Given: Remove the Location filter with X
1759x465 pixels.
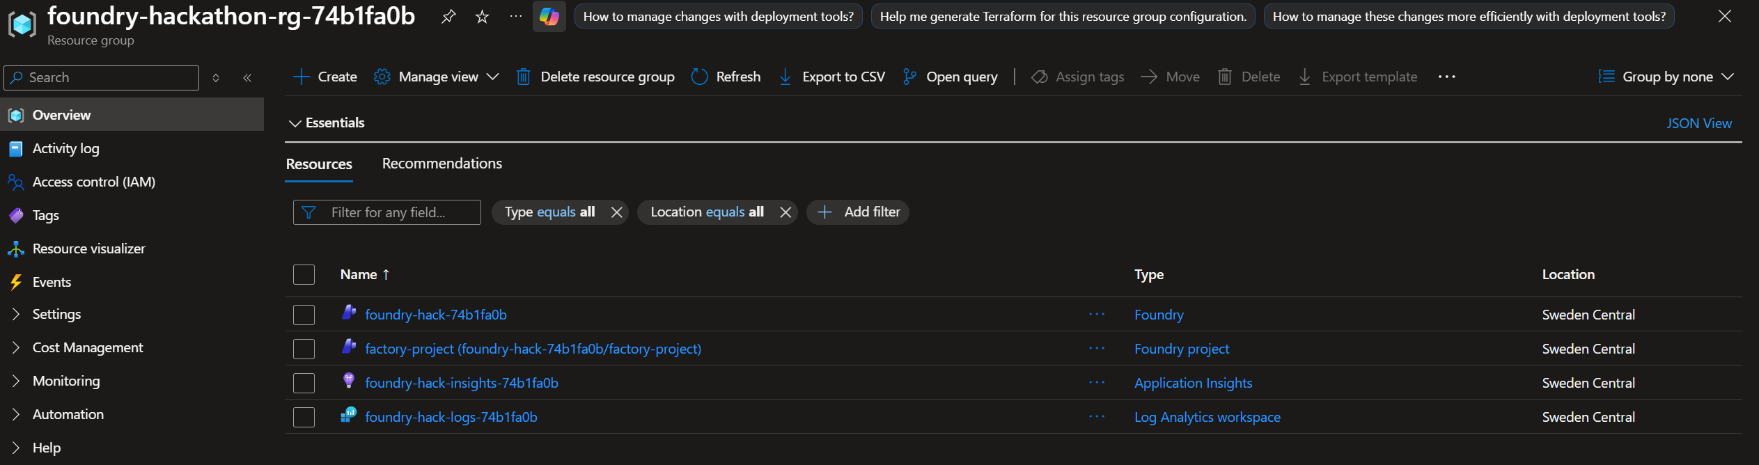Looking at the screenshot, I should 785,212.
